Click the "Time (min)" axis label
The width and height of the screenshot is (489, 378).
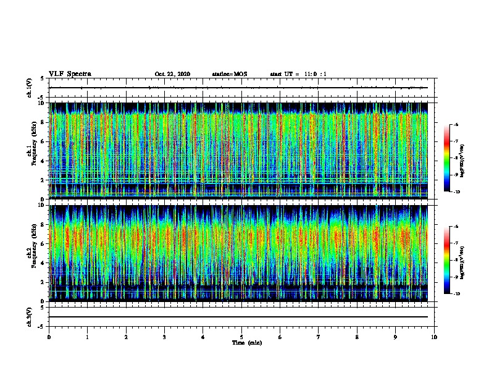point(247,343)
